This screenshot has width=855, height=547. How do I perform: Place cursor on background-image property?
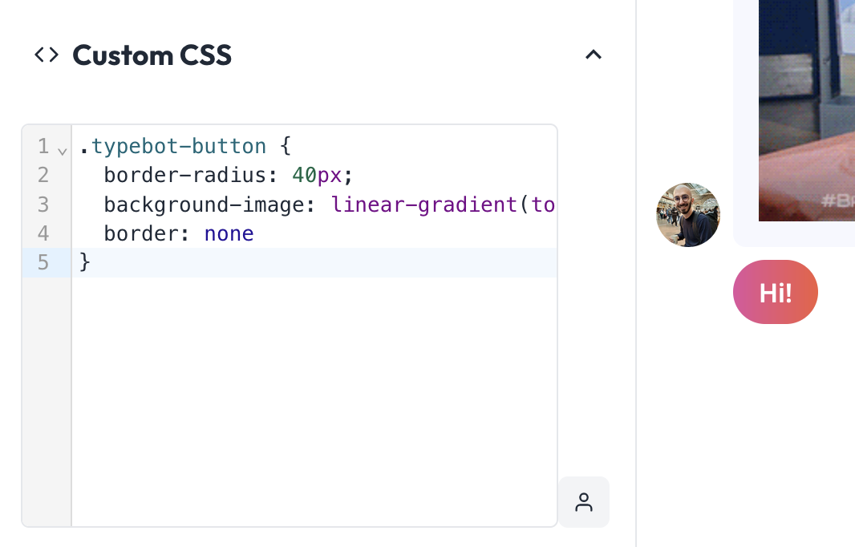[204, 205]
